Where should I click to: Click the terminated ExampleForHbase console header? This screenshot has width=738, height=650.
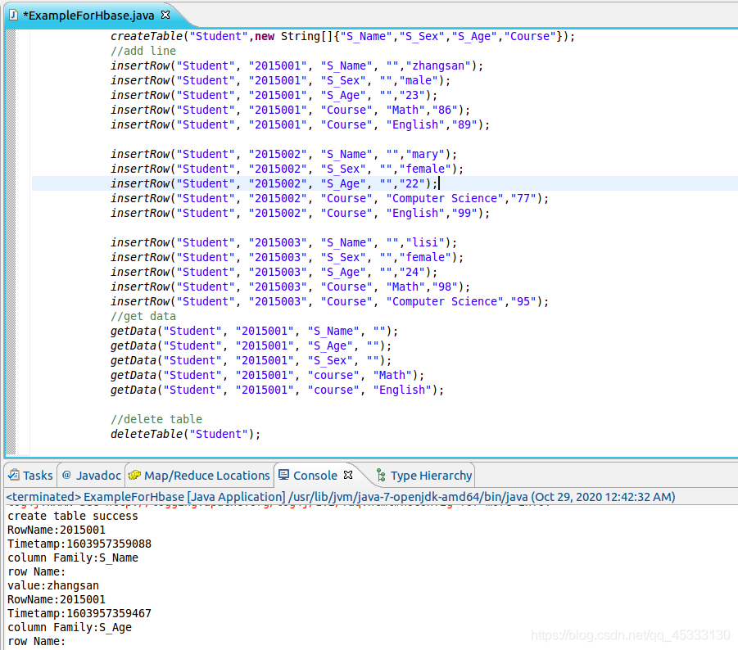coord(340,497)
